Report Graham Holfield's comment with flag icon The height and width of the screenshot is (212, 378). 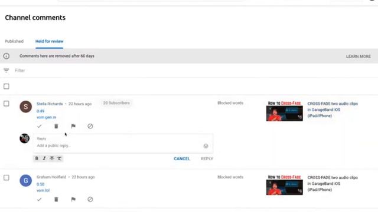point(73,199)
